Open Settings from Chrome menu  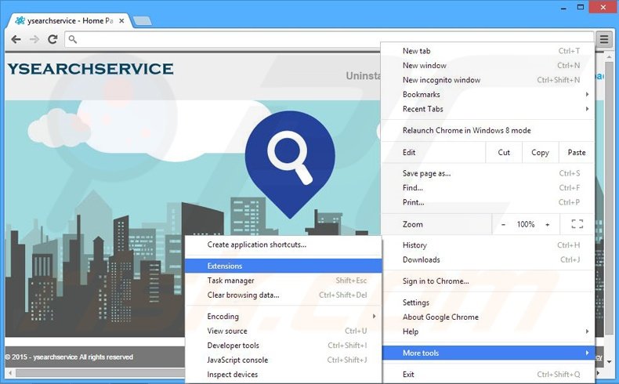pyautogui.click(x=489, y=302)
